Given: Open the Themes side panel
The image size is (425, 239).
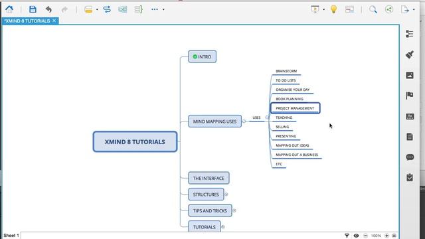Looking at the screenshot, I should (x=410, y=117).
